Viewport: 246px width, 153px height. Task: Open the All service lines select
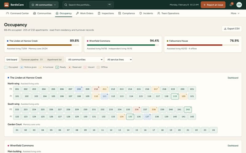point(118,59)
